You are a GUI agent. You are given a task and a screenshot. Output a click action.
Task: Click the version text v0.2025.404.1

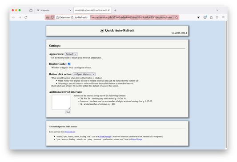click(179, 33)
